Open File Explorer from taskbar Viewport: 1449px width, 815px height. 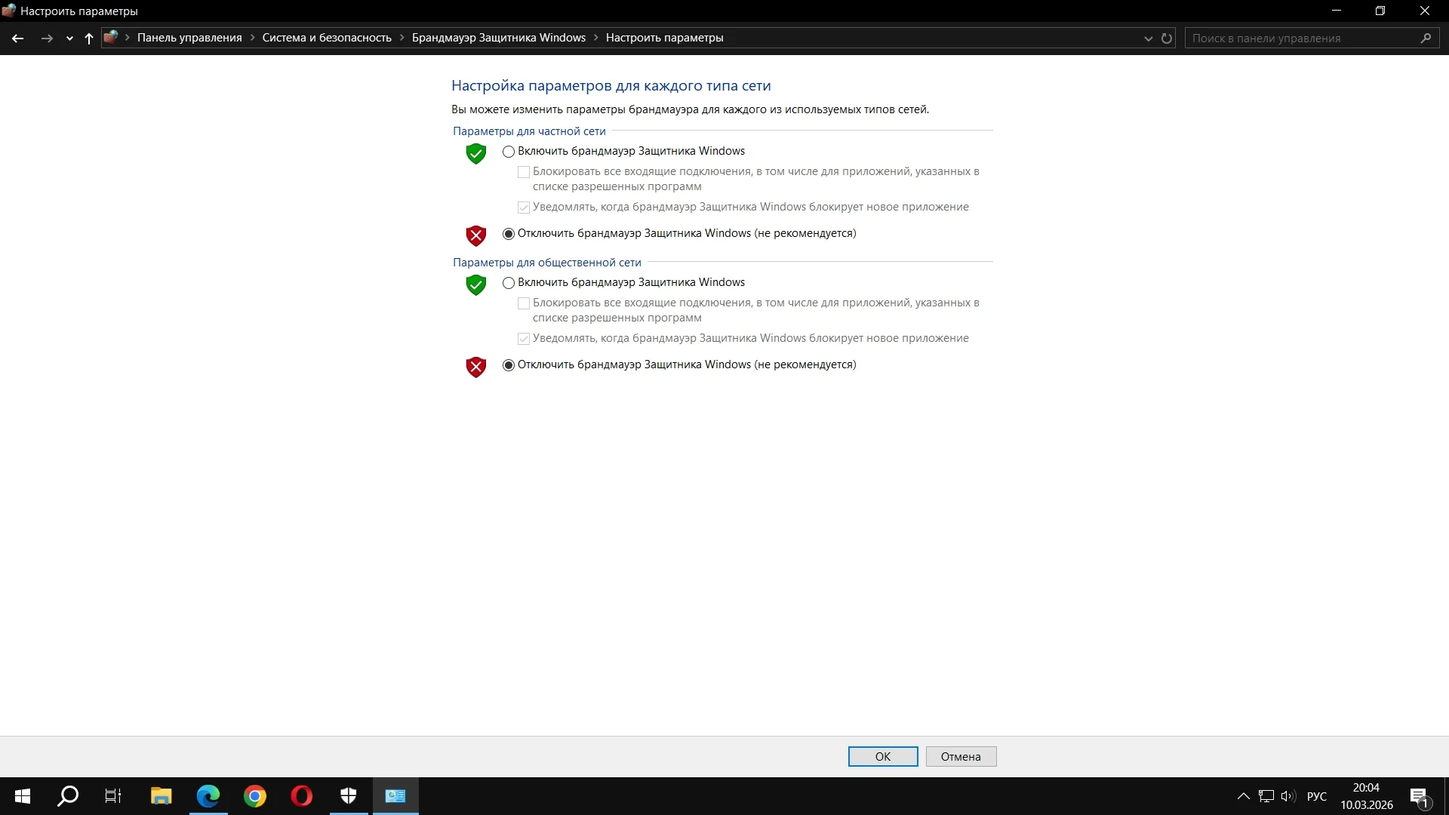(x=162, y=795)
